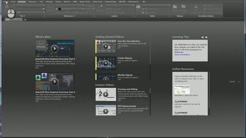Image resolution: width=246 pixels, height=138 pixels.
Task: Open the Leaders panel dialog launcher arrow
Action: point(134,16)
